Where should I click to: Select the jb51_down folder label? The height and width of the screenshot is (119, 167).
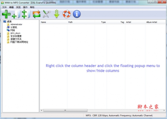click(x=15, y=33)
